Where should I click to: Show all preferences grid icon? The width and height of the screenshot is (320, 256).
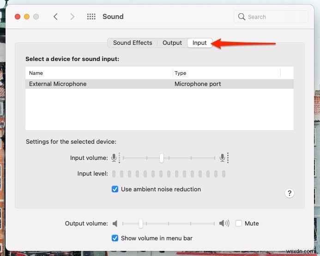(x=91, y=17)
